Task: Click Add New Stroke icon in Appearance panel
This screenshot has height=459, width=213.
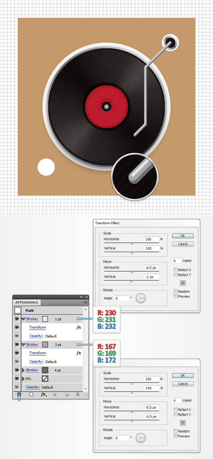Action: click(19, 394)
